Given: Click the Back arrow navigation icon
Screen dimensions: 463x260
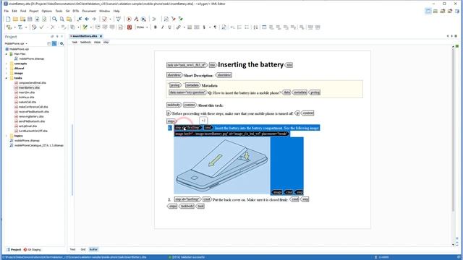Looking at the screenshot, I should [87, 19].
